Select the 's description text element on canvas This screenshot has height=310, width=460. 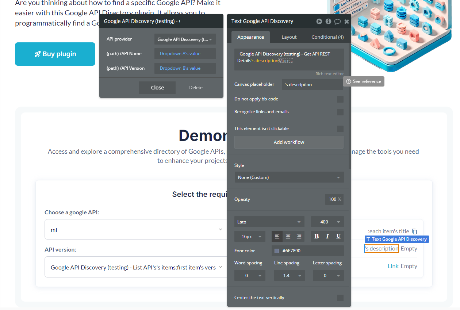tap(382, 248)
